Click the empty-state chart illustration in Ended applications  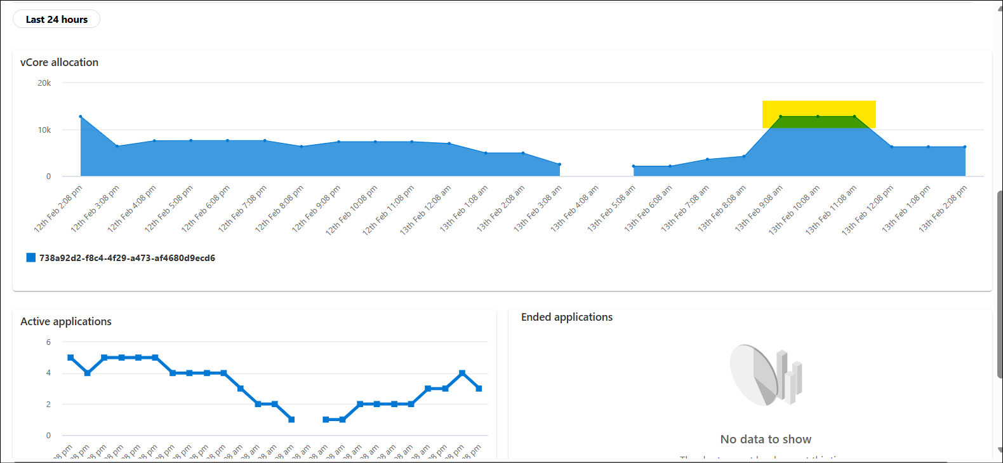(x=766, y=375)
